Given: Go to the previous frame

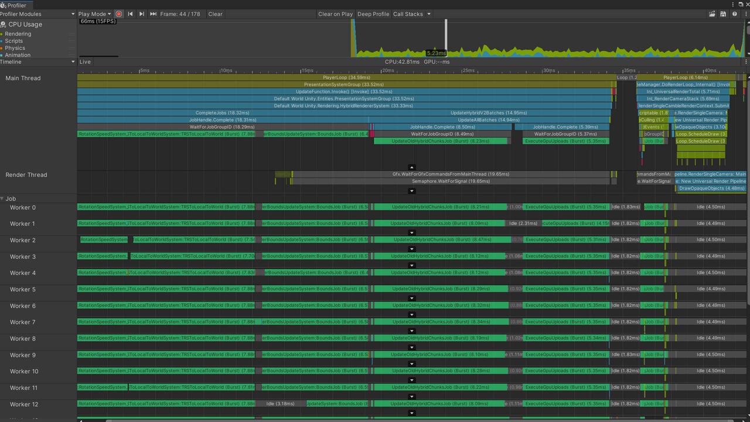Looking at the screenshot, I should (x=130, y=14).
